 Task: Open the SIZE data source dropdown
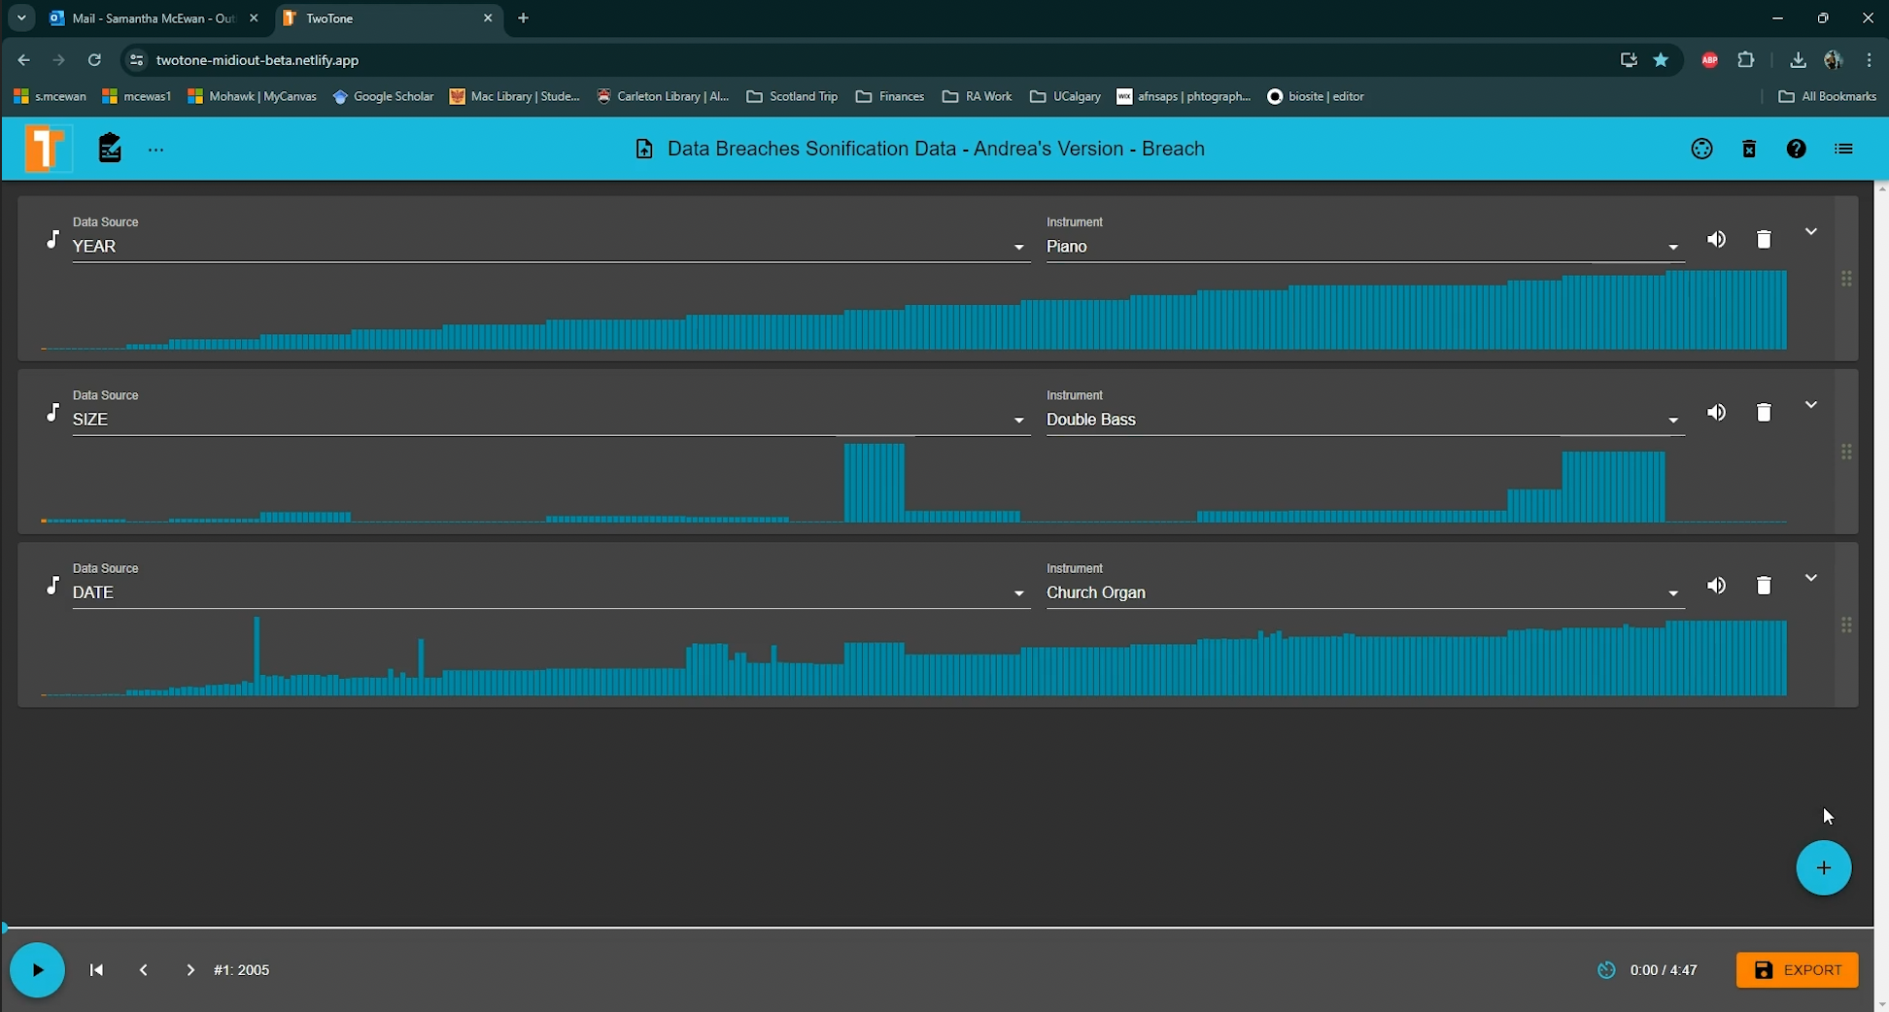pyautogui.click(x=550, y=420)
